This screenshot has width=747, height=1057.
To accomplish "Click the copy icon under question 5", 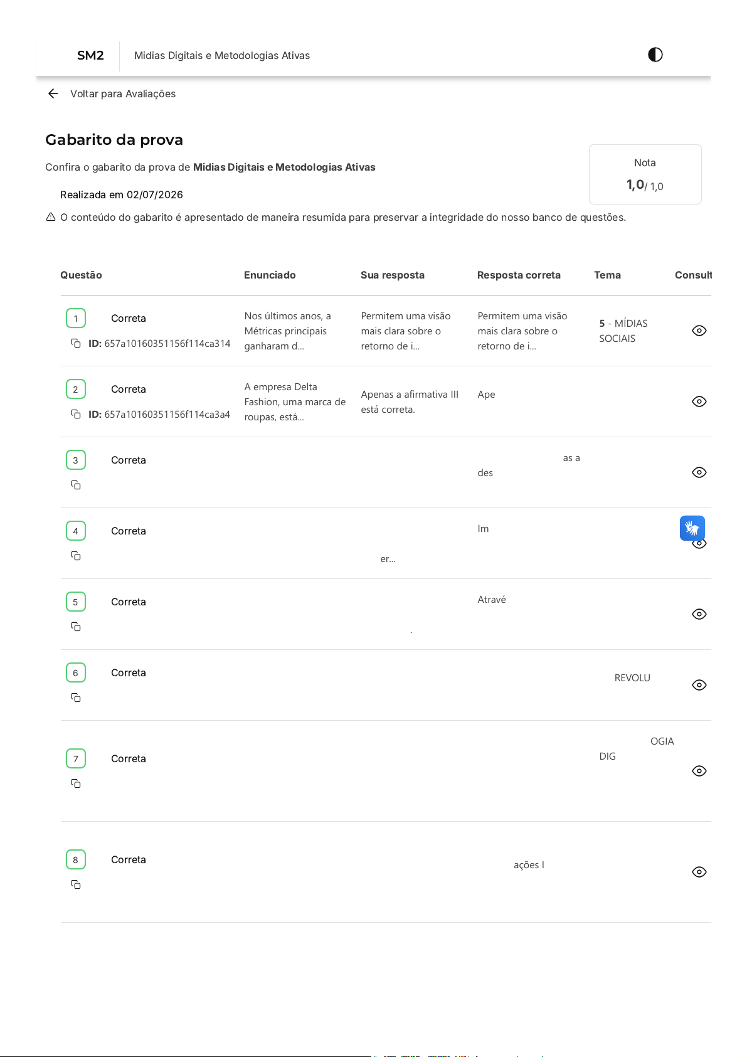I will (x=76, y=627).
